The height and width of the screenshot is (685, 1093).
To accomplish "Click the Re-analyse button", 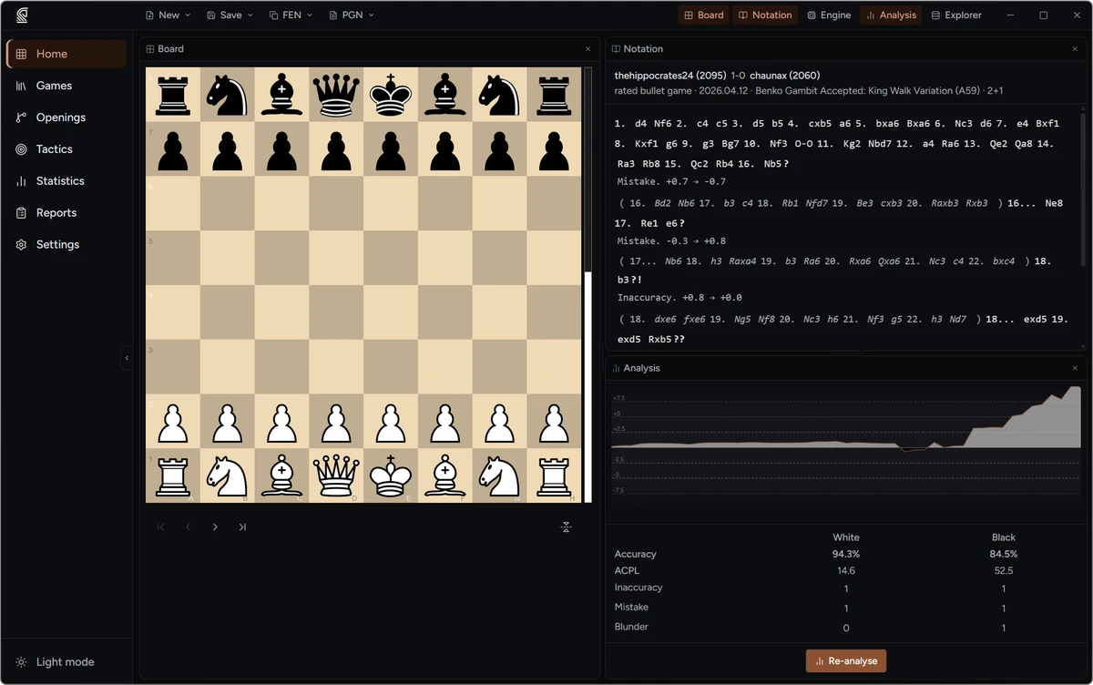I will click(x=846, y=660).
